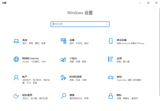
Task: Open the 帐户 person icon
Action: point(16,78)
